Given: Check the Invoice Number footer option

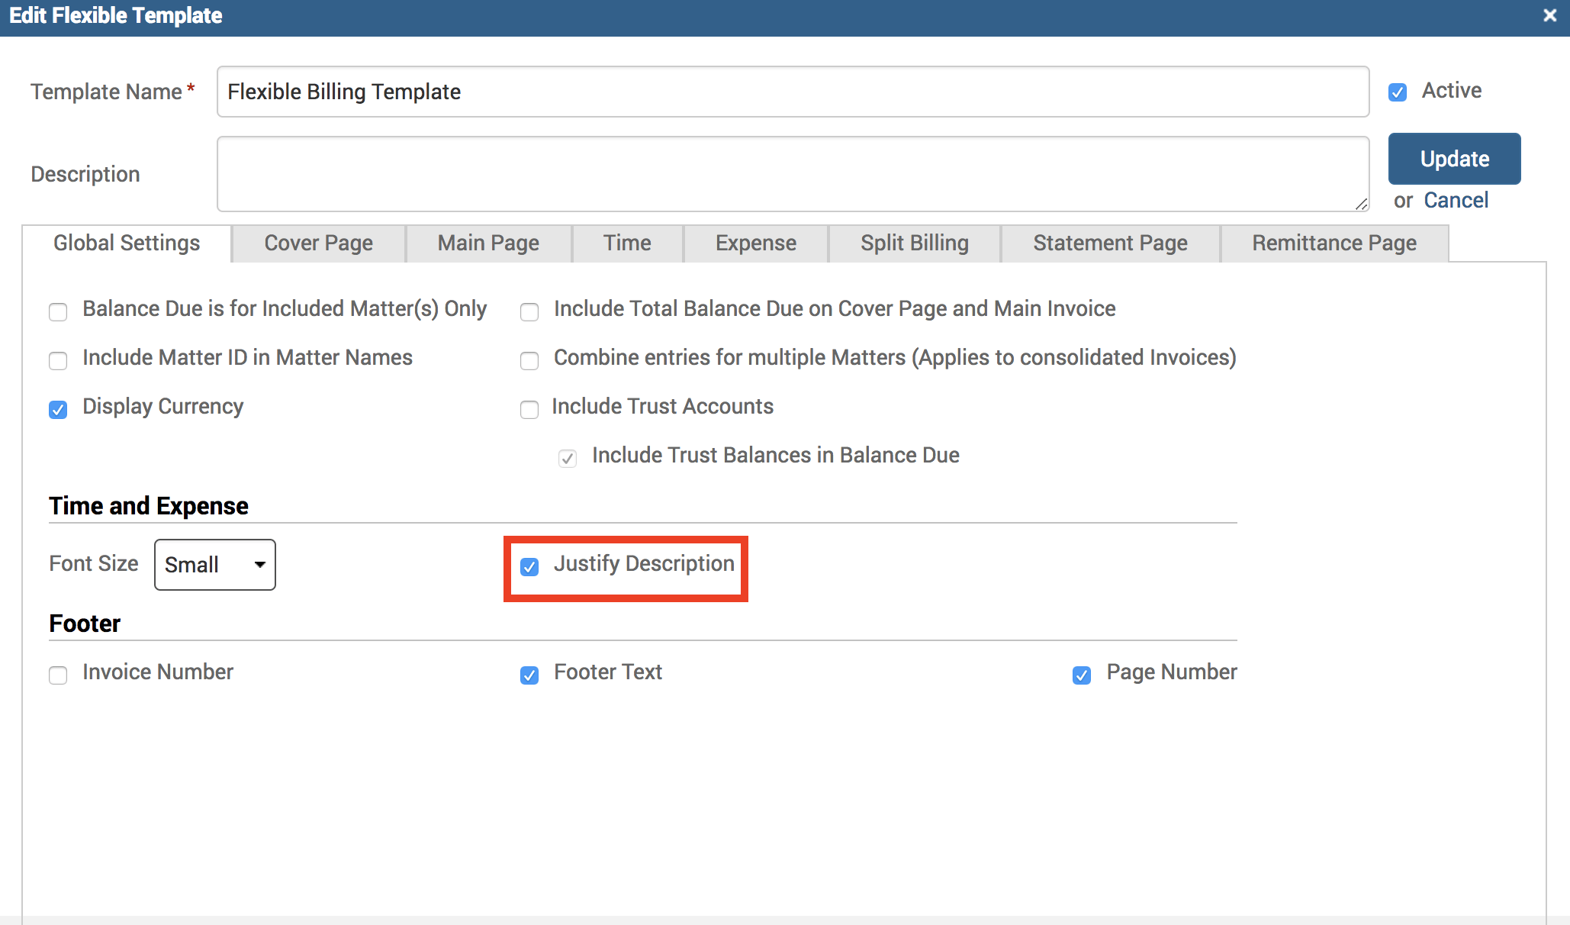Looking at the screenshot, I should (58, 675).
